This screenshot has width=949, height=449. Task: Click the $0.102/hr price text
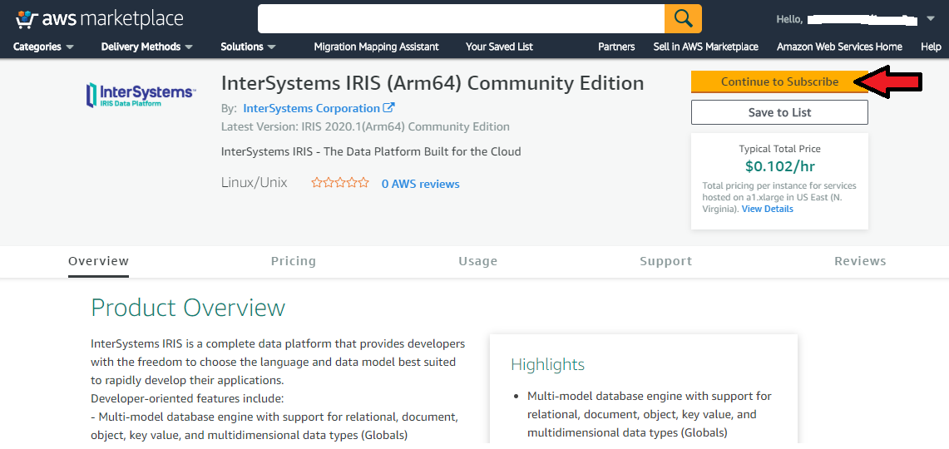pyautogui.click(x=779, y=165)
